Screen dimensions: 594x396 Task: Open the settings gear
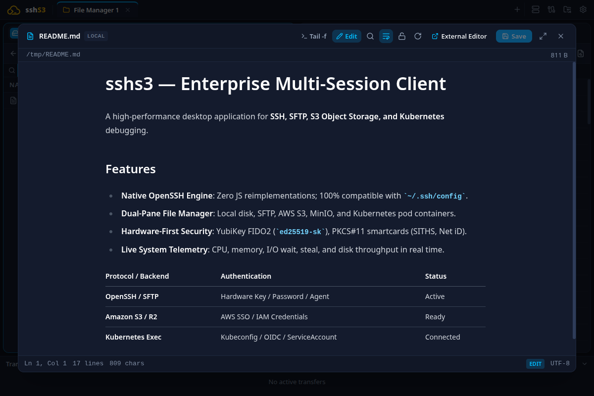click(583, 9)
